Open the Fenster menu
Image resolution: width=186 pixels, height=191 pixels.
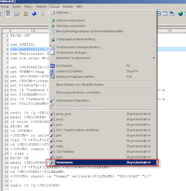(68, 7)
